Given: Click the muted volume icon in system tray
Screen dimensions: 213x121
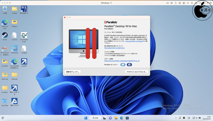Looking at the screenshot, I should pyautogui.click(x=197, y=118).
